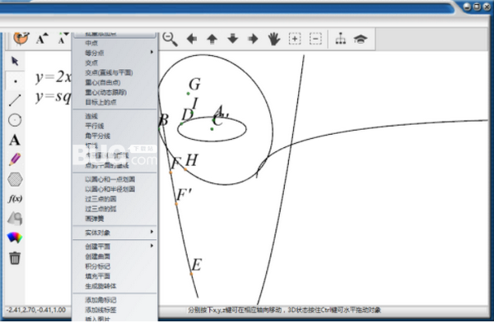Click the dashed box plus icon
The height and width of the screenshot is (323, 494).
click(x=295, y=39)
